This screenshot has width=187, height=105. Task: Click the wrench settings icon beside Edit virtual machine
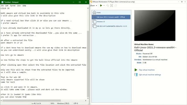click(x=136, y=75)
